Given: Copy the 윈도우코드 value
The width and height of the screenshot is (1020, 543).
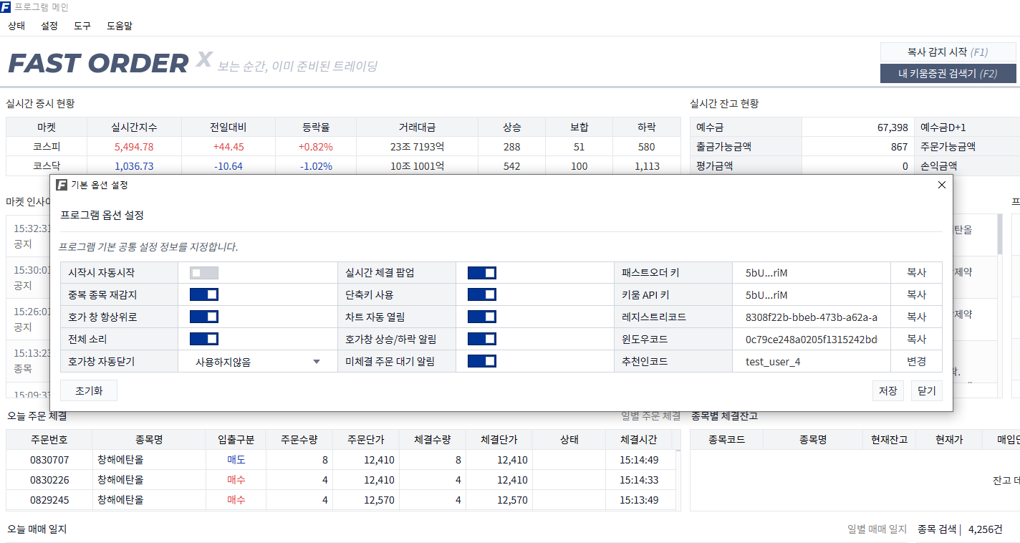Looking at the screenshot, I should click(916, 339).
